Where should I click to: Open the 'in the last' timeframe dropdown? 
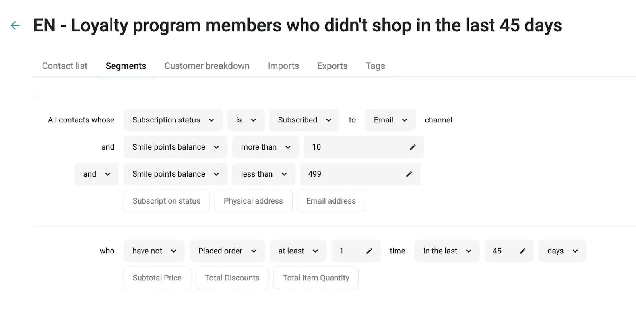pyautogui.click(x=447, y=251)
